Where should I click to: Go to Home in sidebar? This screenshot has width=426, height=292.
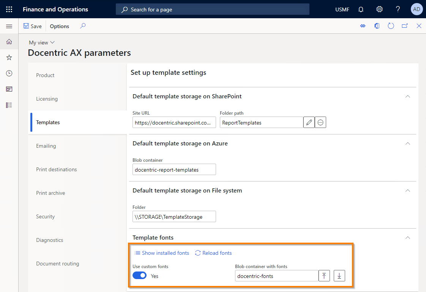[9, 41]
